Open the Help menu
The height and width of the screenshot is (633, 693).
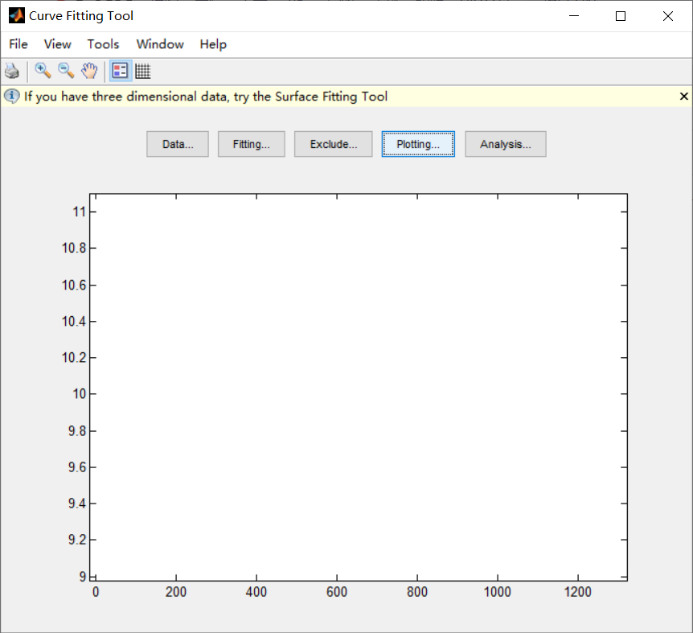coord(212,44)
